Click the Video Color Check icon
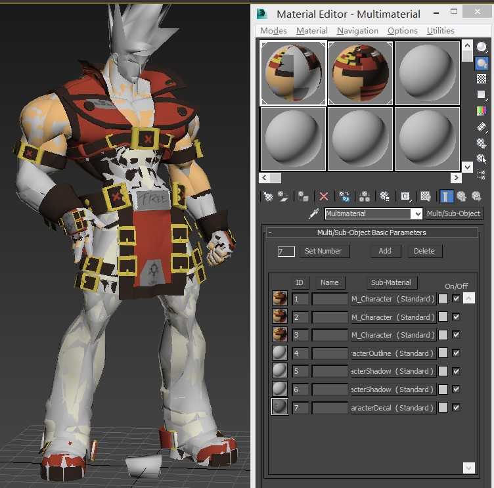Screen dimensions: 494x488 482,111
